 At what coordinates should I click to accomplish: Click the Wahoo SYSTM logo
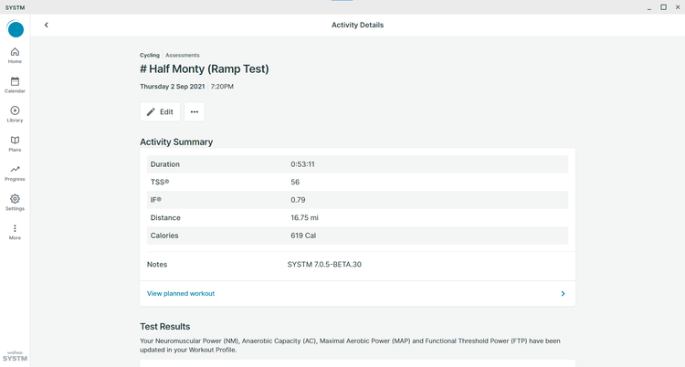click(x=15, y=356)
